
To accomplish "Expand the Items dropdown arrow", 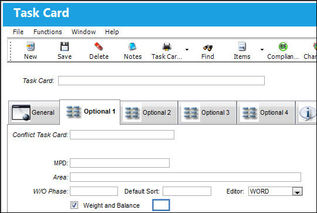I will 262,49.
